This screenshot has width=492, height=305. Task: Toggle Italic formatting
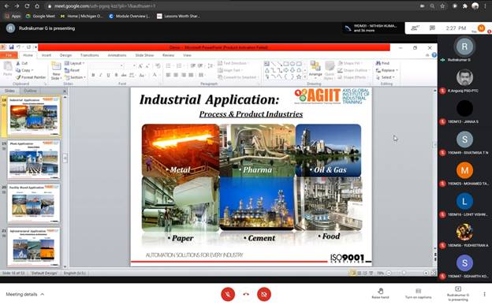(101, 75)
